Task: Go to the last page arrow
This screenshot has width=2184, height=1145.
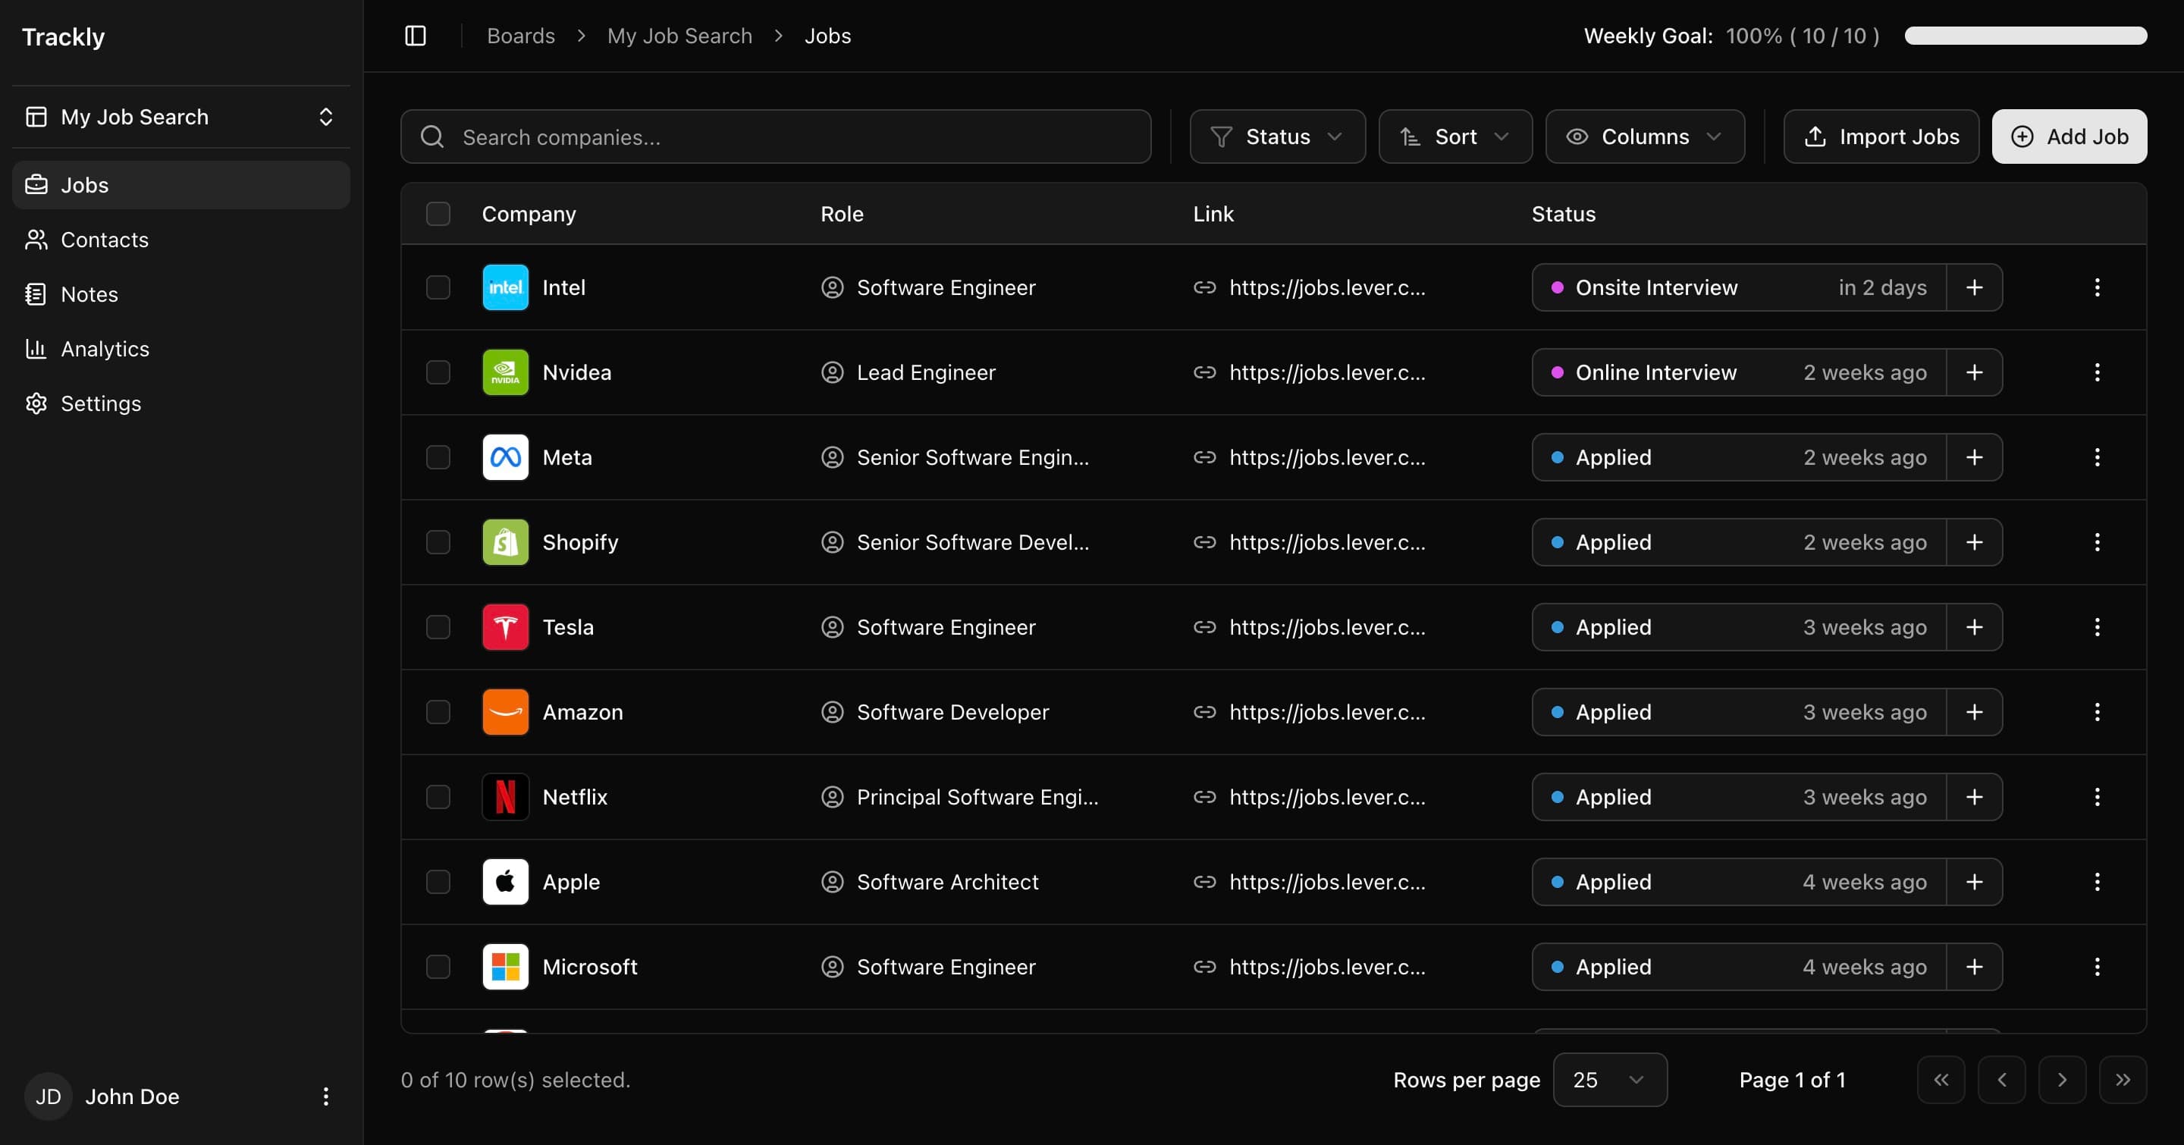Action: (x=2123, y=1080)
